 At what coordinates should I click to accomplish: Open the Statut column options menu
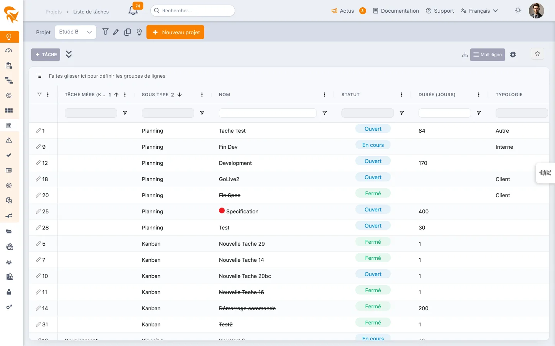click(402, 95)
